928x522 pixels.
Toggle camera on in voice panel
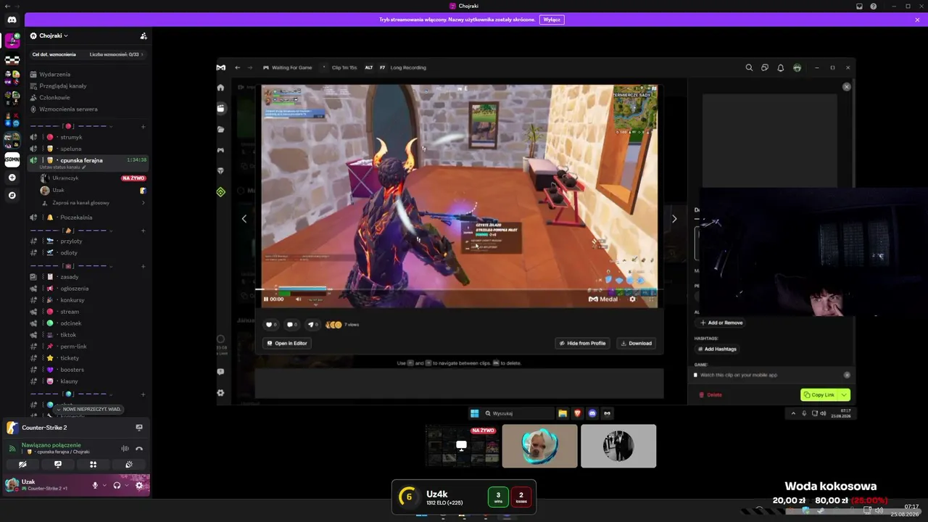(22, 464)
